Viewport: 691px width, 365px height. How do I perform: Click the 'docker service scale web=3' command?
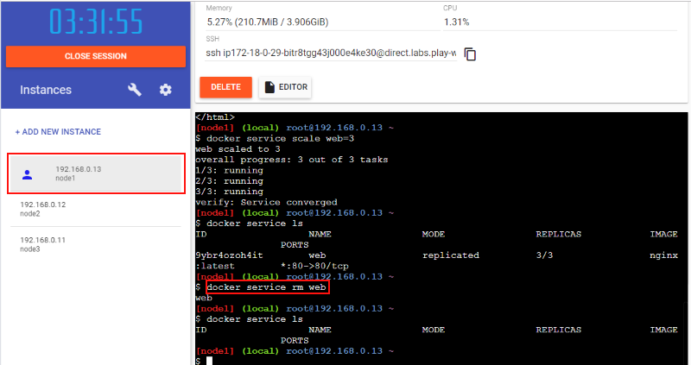280,139
